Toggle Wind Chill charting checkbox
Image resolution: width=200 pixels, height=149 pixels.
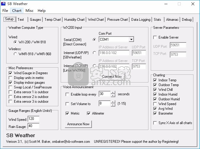(x=155, y=90)
